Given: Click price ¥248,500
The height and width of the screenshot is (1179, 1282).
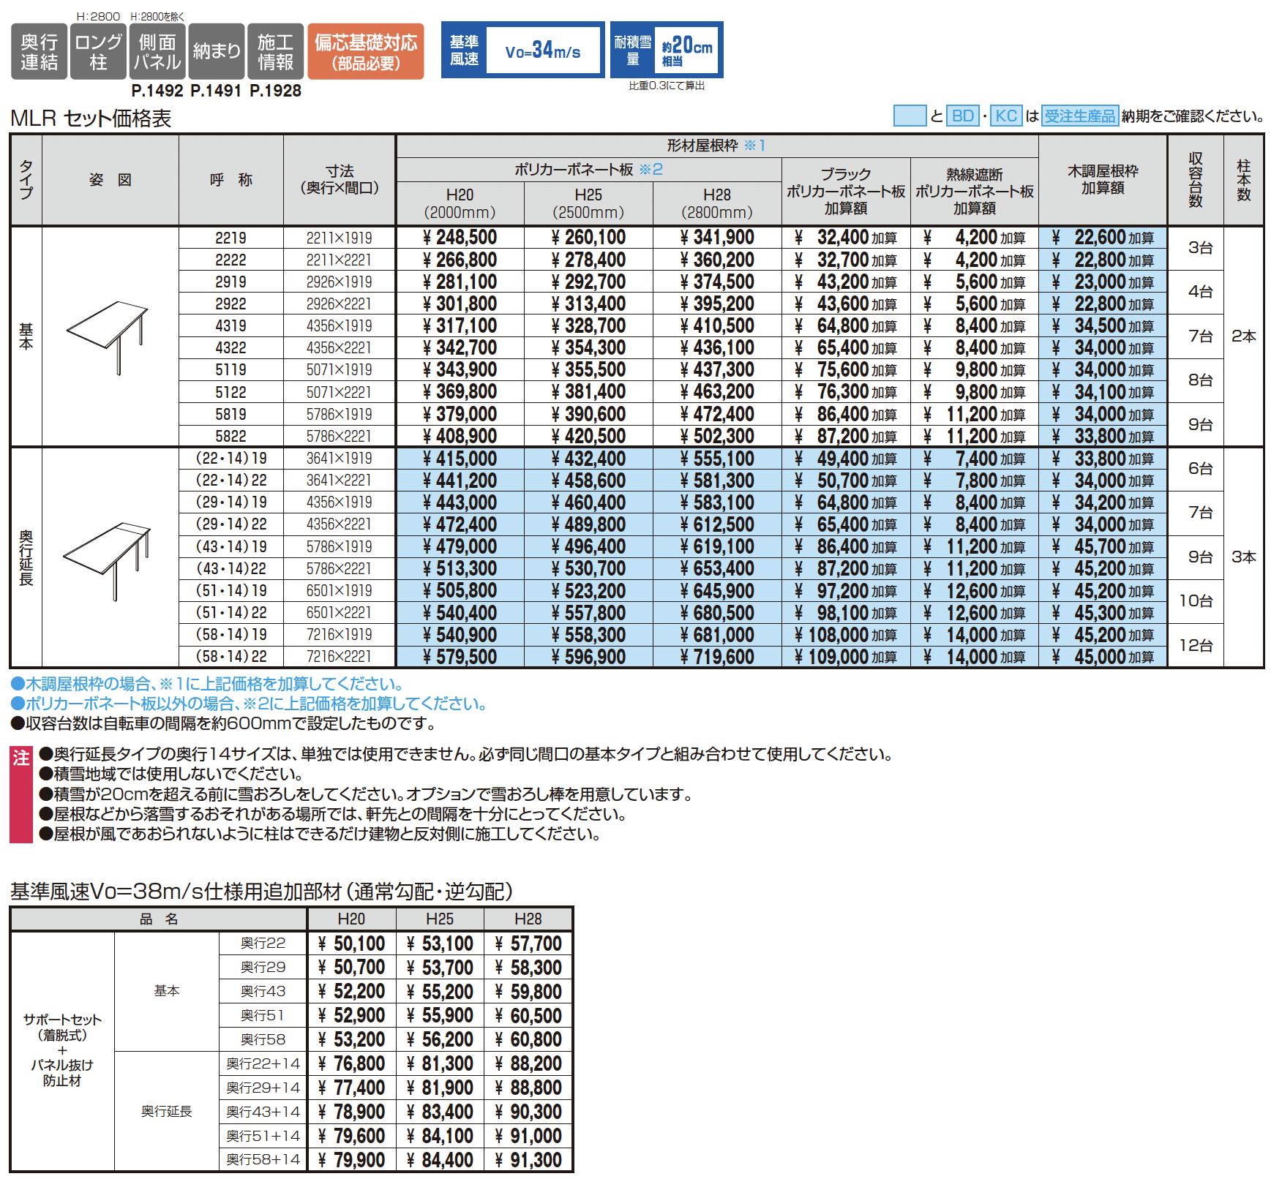Looking at the screenshot, I should [x=460, y=238].
